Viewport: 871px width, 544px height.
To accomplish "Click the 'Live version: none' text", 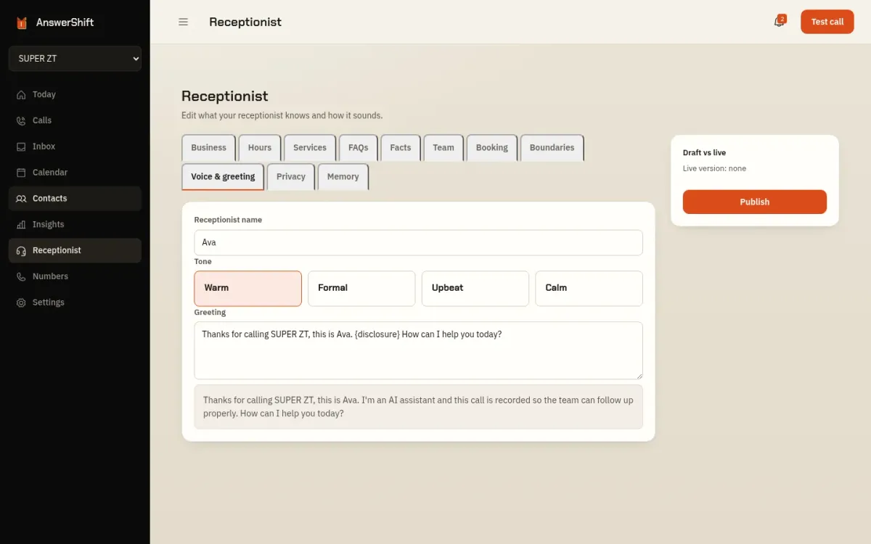I will (714, 168).
